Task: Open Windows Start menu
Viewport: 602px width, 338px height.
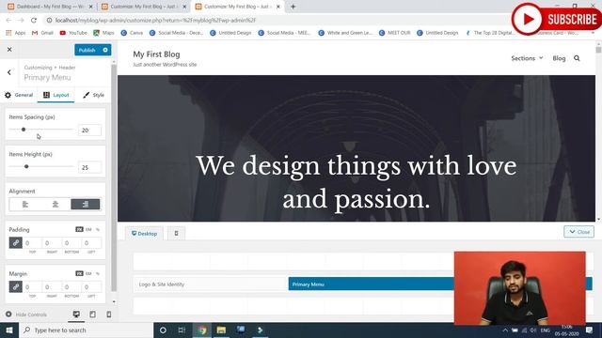Action: pos(9,330)
